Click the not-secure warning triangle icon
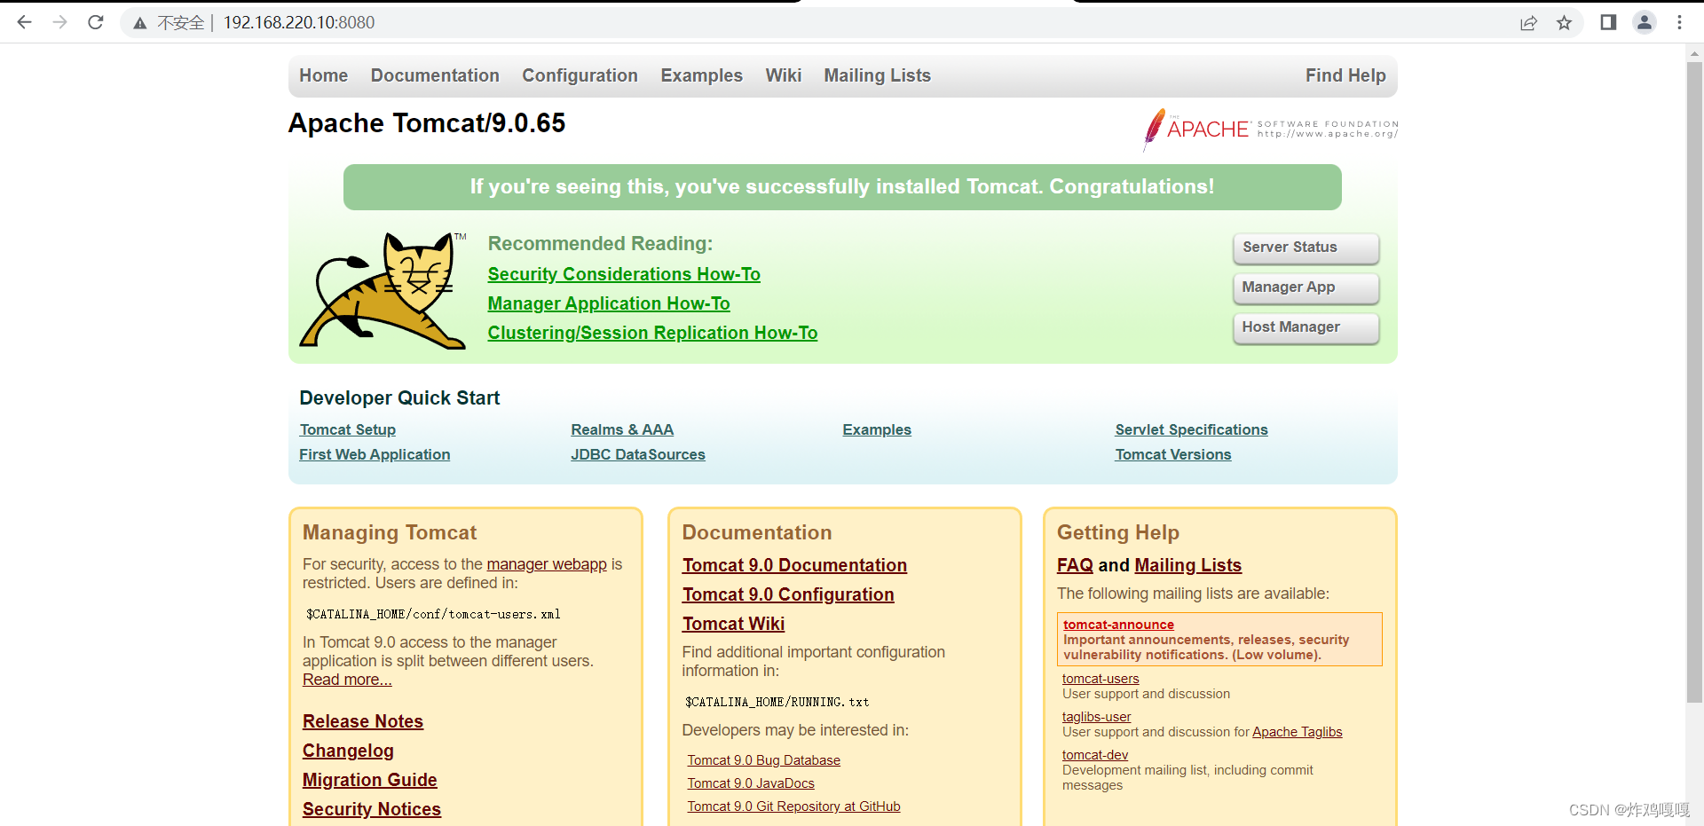The image size is (1704, 826). (140, 23)
